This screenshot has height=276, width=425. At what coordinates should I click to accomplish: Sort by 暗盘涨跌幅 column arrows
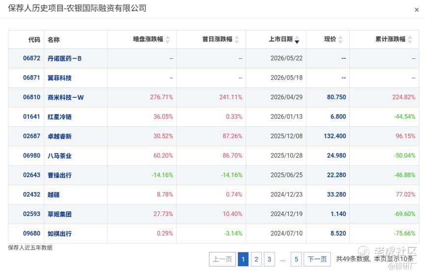tap(168, 40)
